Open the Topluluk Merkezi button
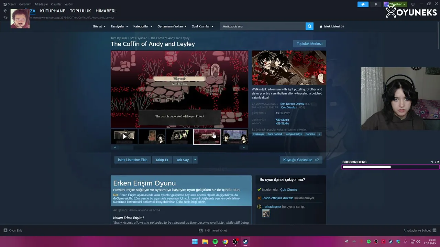 309,44
